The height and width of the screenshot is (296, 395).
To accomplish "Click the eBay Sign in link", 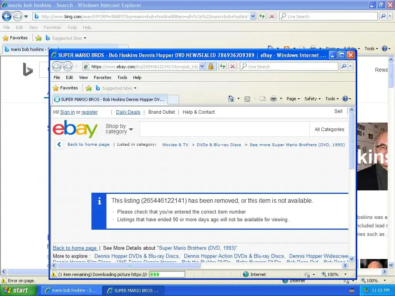I will tap(67, 112).
